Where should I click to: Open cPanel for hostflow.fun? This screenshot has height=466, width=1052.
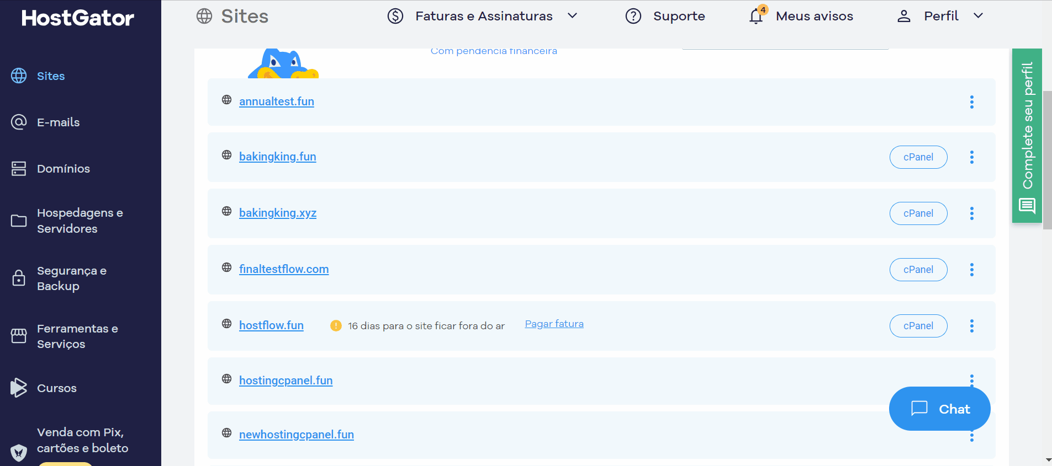[918, 326]
